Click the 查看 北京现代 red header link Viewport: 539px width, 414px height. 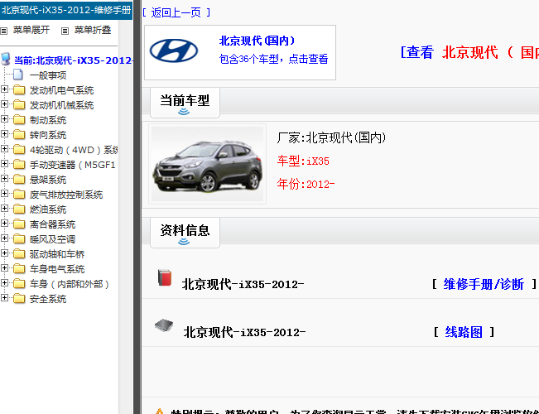pos(469,53)
